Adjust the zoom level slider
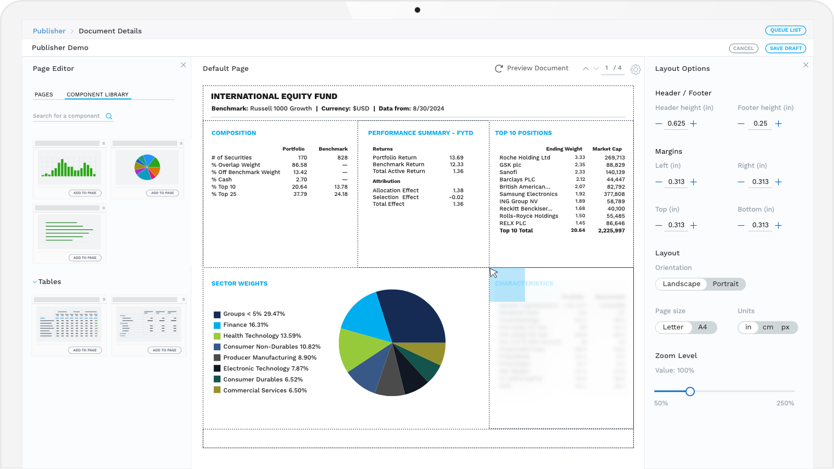Image resolution: width=834 pixels, height=469 pixels. [691, 391]
